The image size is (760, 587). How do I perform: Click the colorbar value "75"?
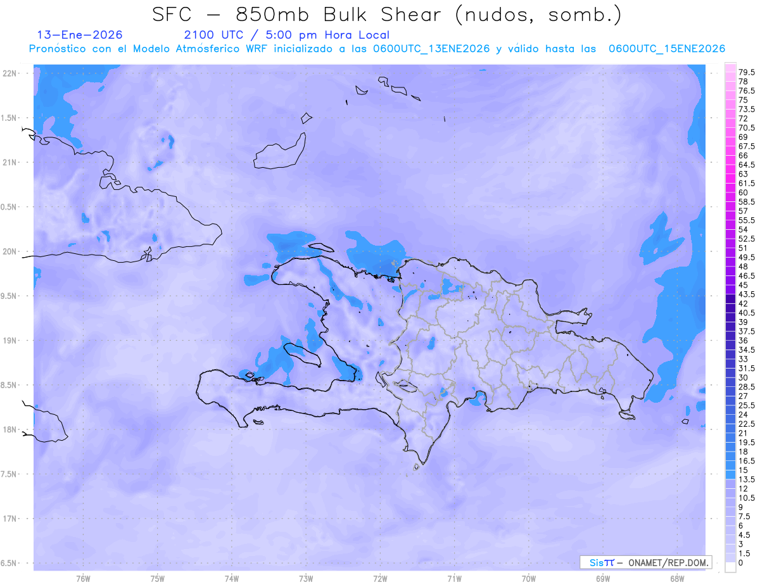point(744,100)
